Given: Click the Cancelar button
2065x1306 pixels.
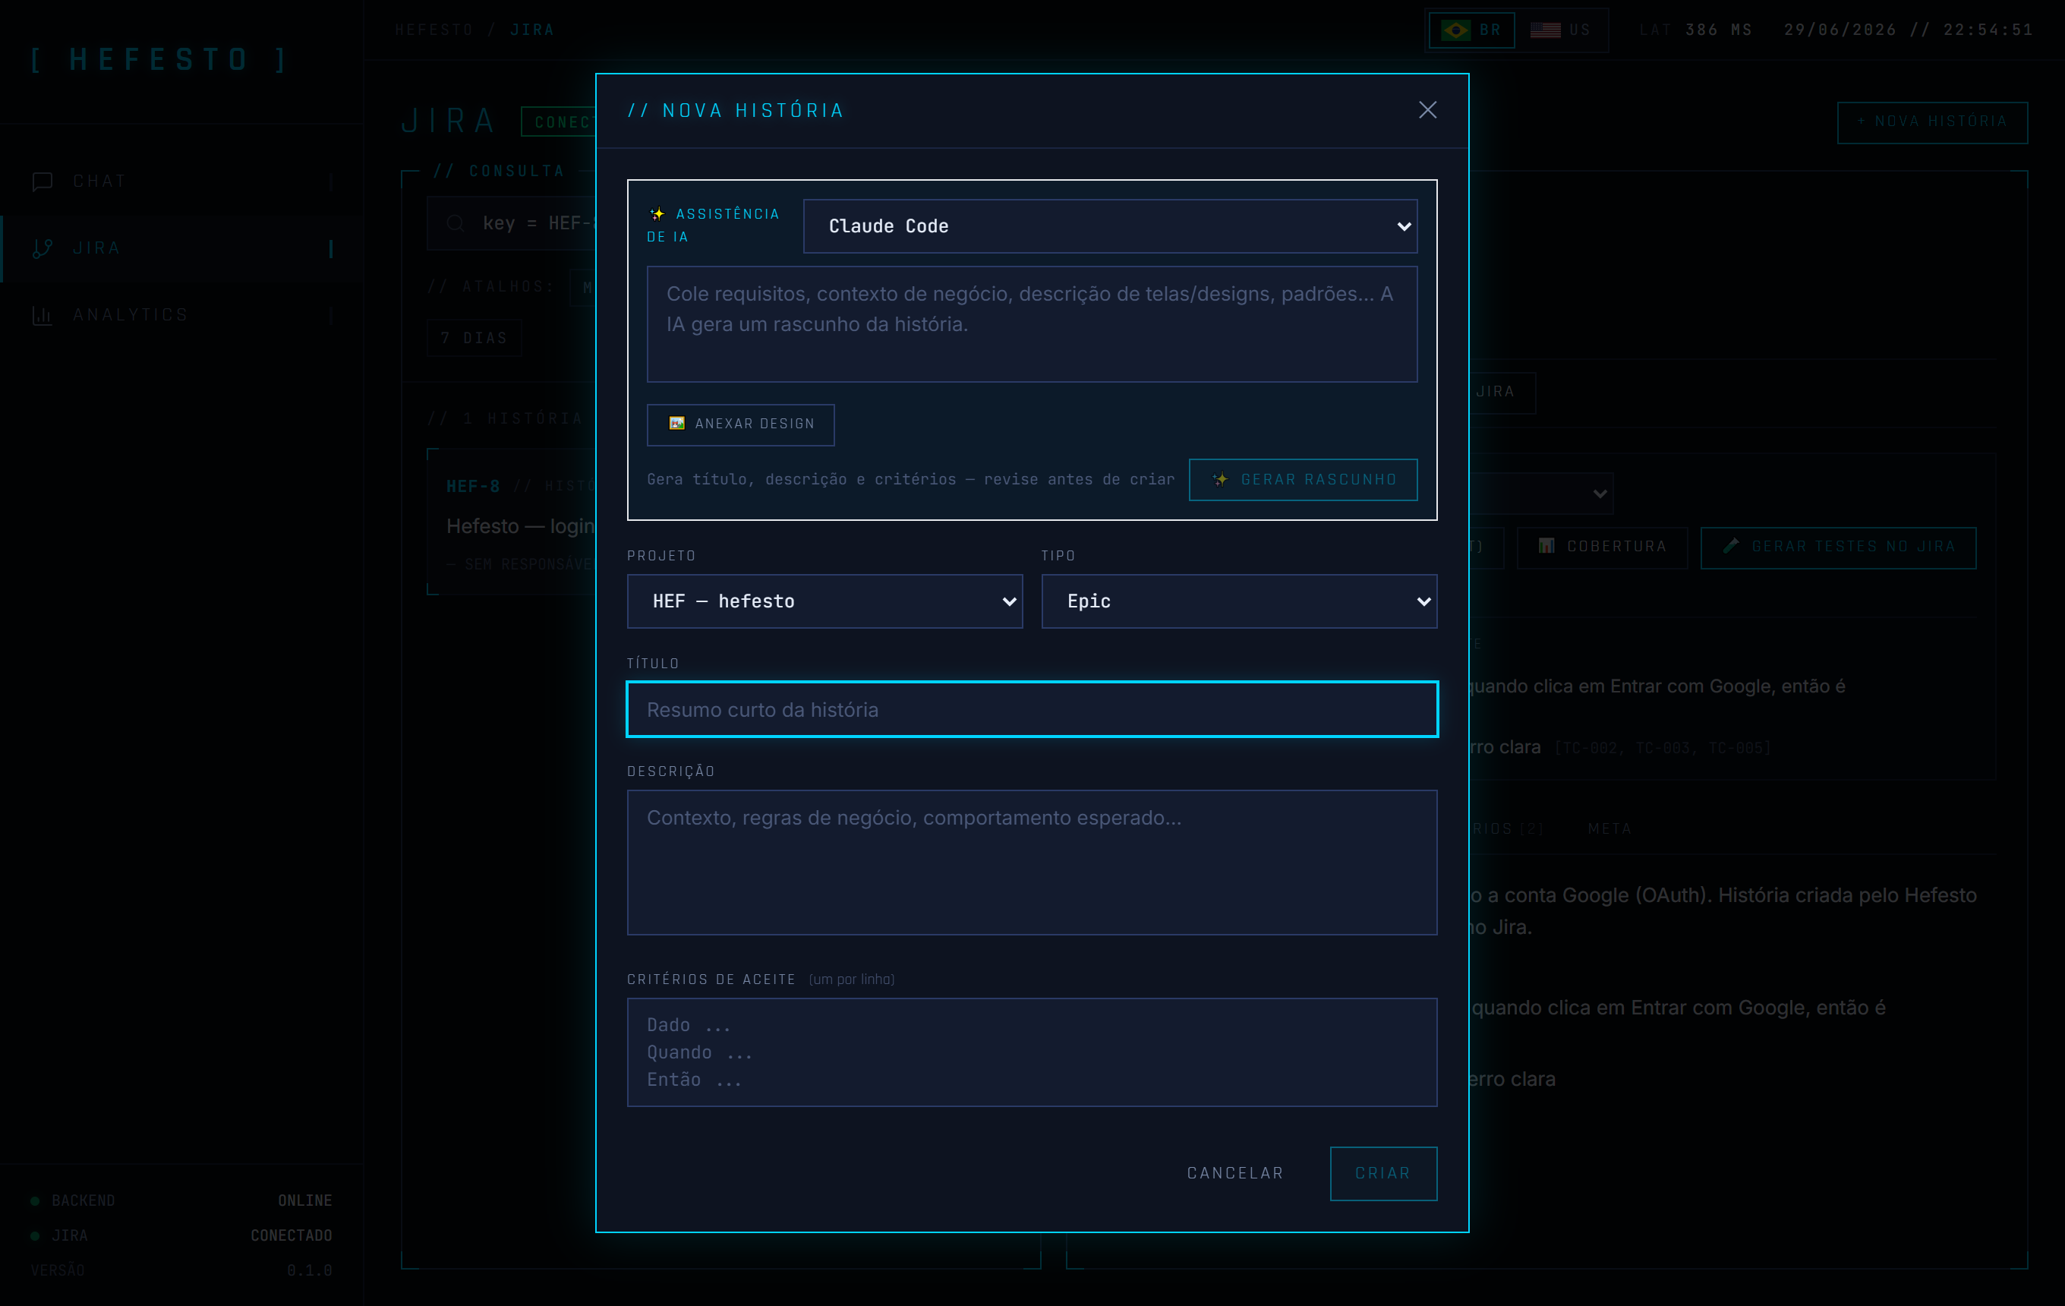Looking at the screenshot, I should pos(1235,1173).
